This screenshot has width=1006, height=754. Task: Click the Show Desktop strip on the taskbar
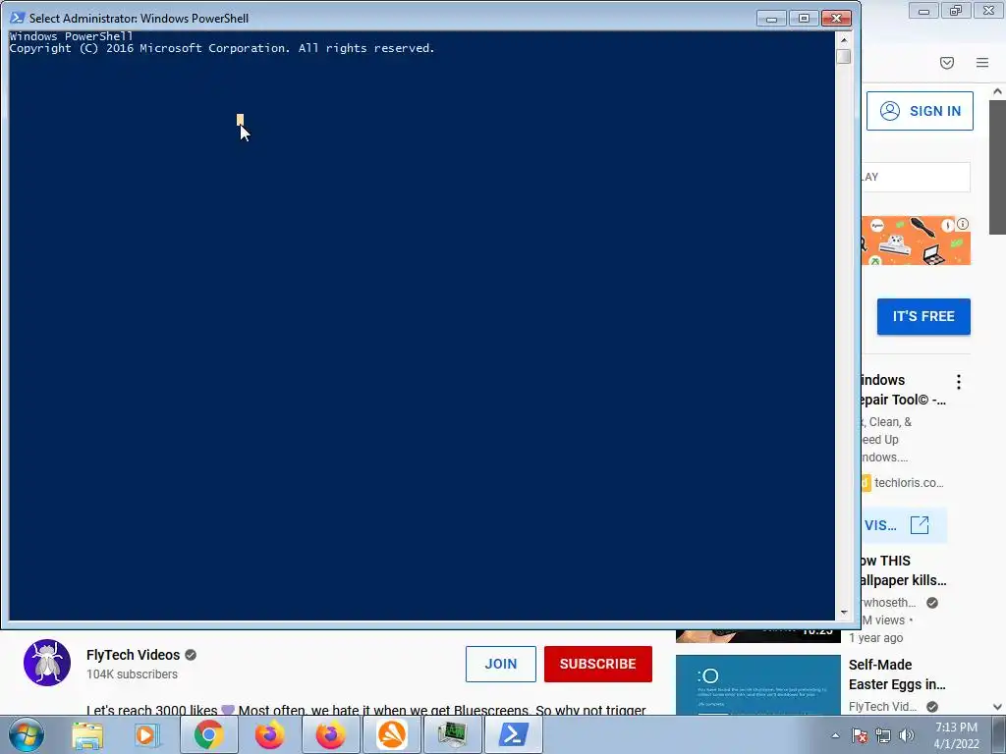click(1000, 735)
